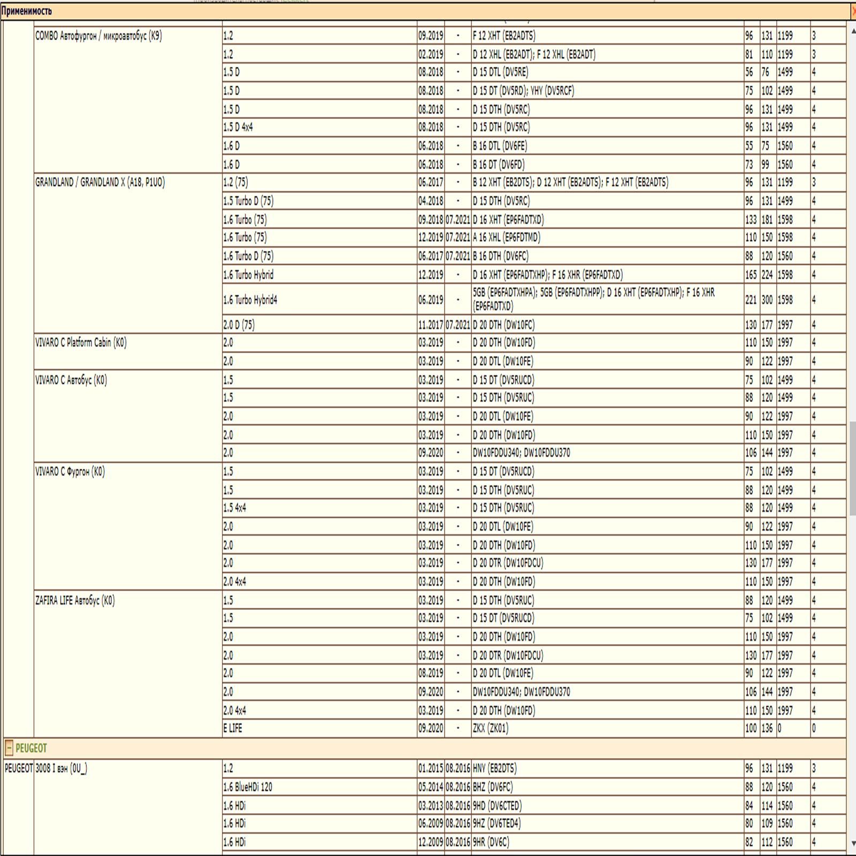Click the vertical scrollbar thumb
Viewport: 856px width, 856px height.
tap(852, 468)
